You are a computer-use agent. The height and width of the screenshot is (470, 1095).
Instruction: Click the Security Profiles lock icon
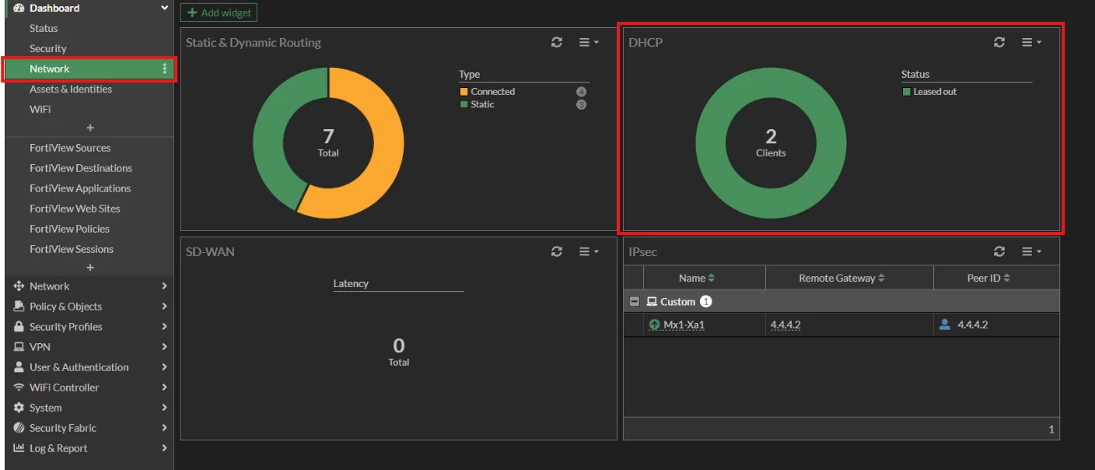click(19, 327)
